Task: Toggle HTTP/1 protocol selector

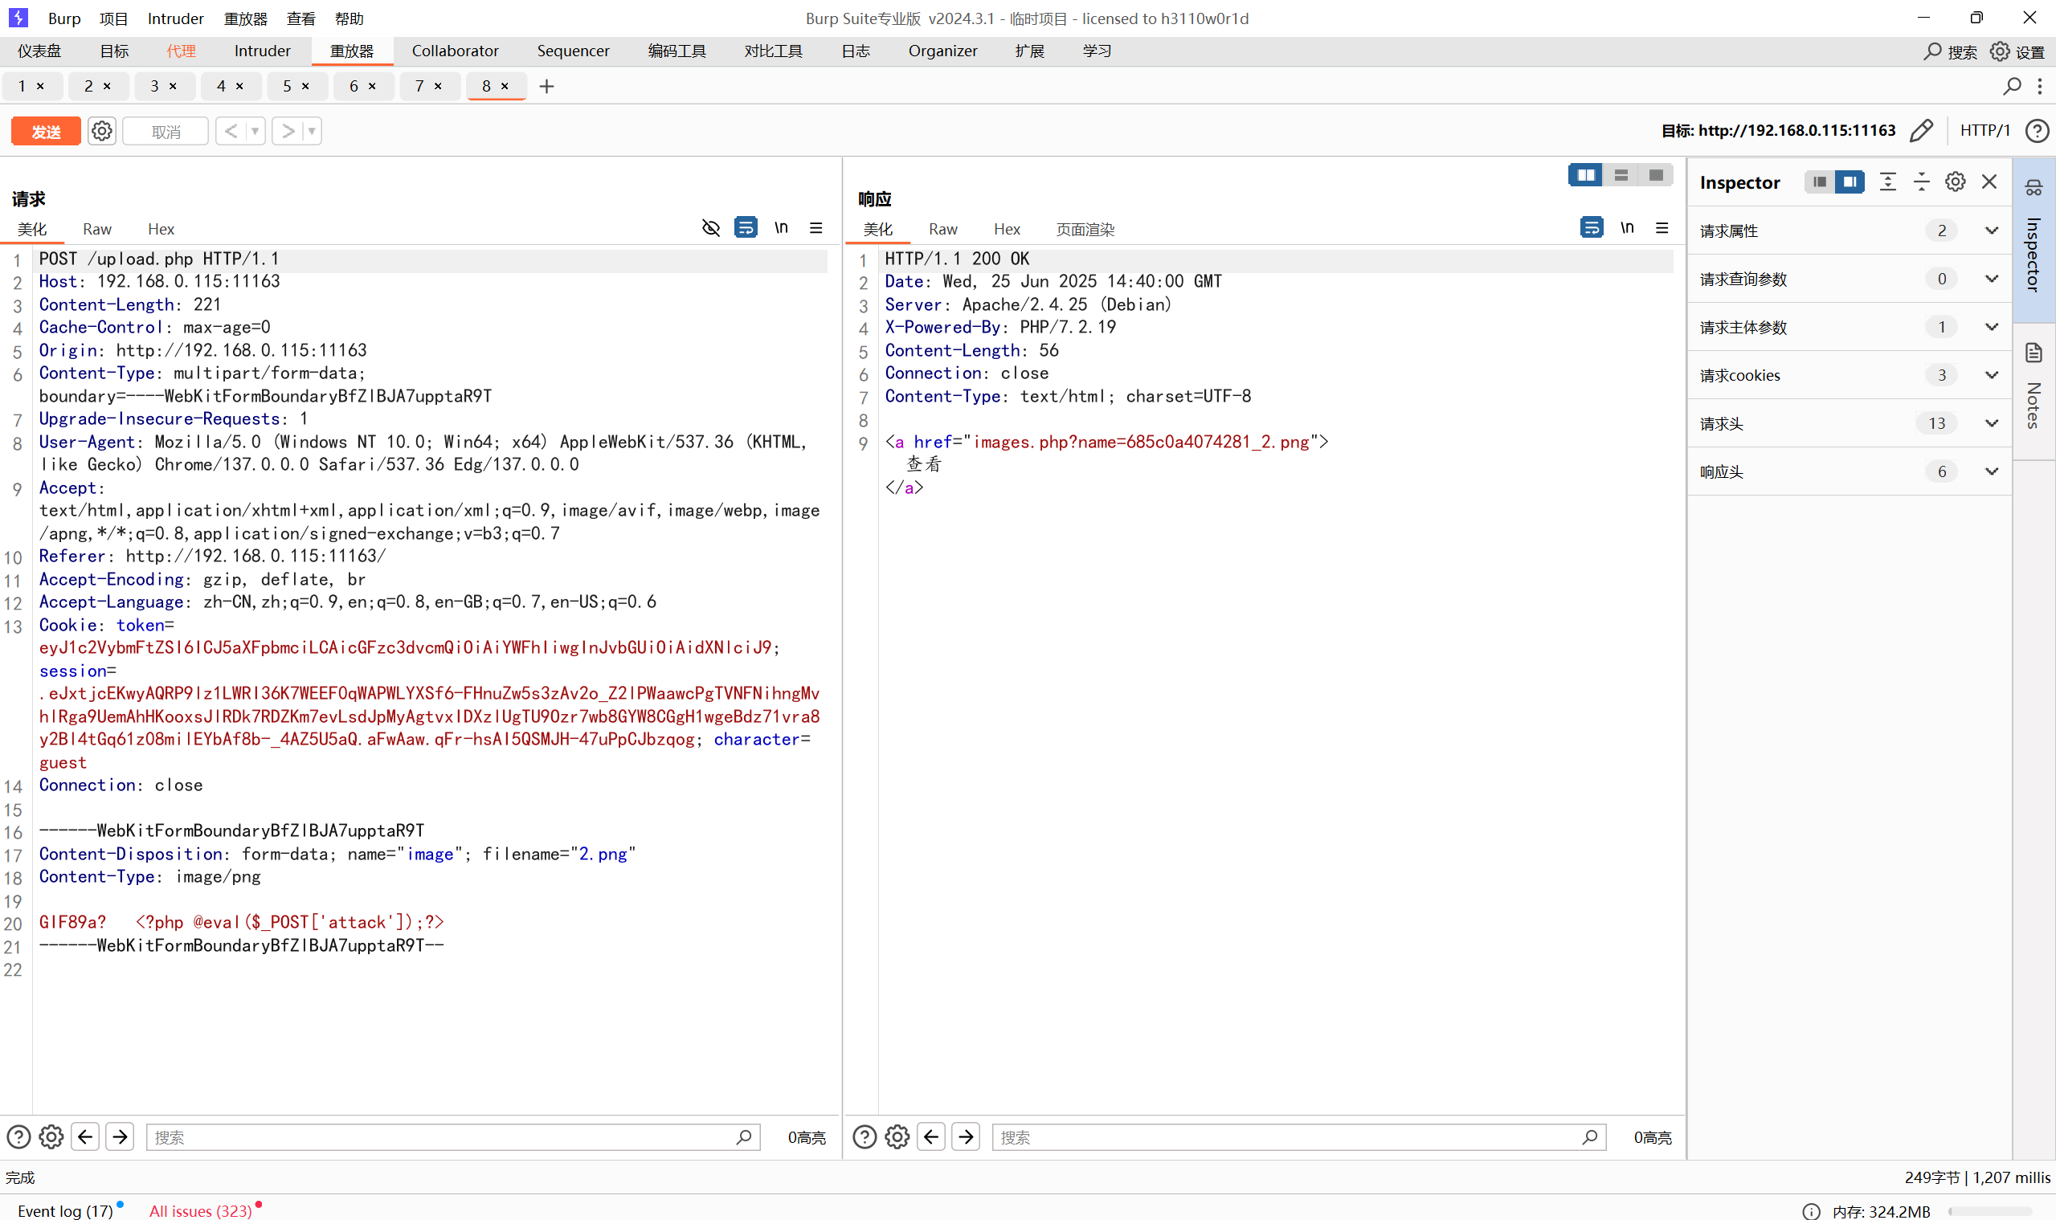Action: pos(1984,131)
